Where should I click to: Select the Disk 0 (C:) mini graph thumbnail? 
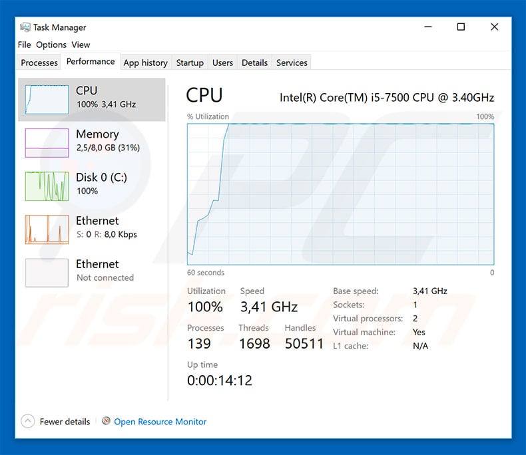[47, 186]
